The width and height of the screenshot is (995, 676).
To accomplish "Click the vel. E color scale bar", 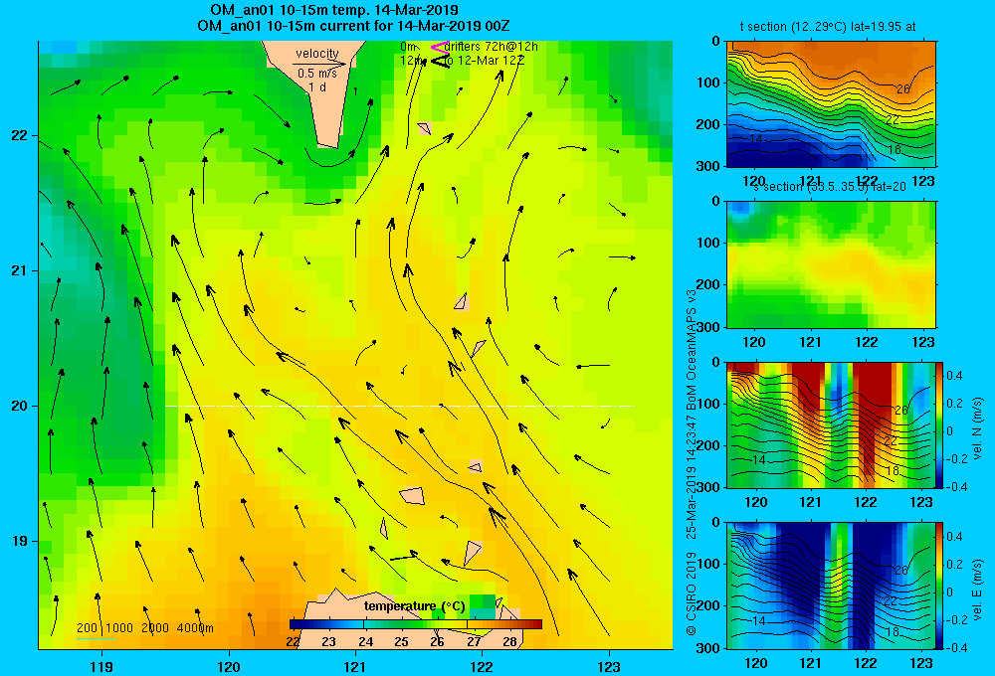I will (939, 586).
